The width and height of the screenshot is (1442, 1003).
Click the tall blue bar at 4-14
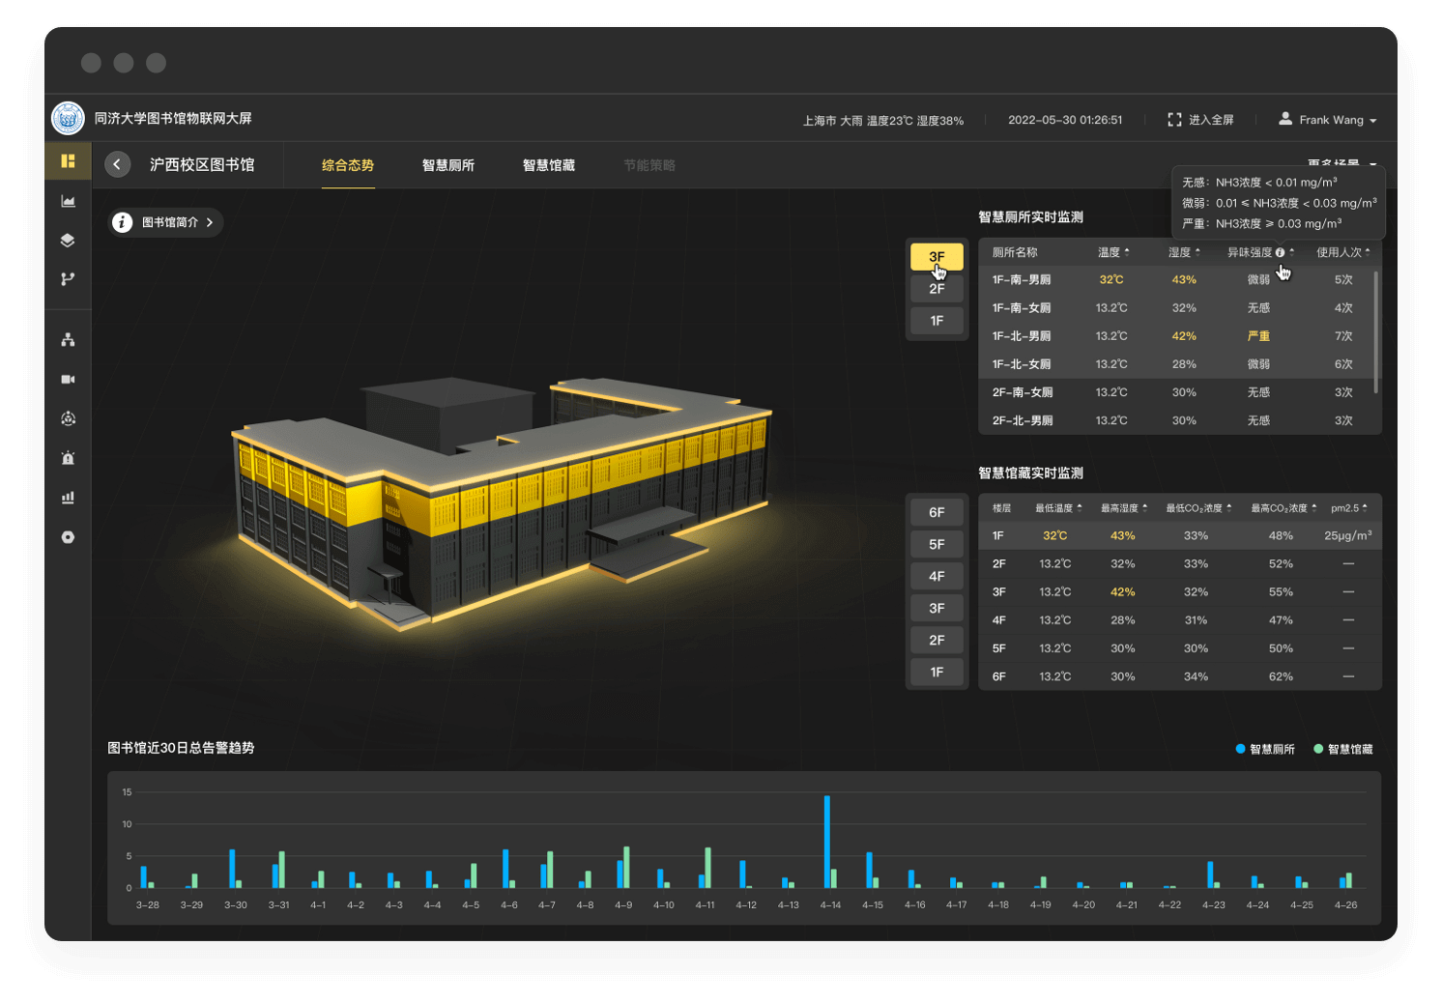pos(827,842)
